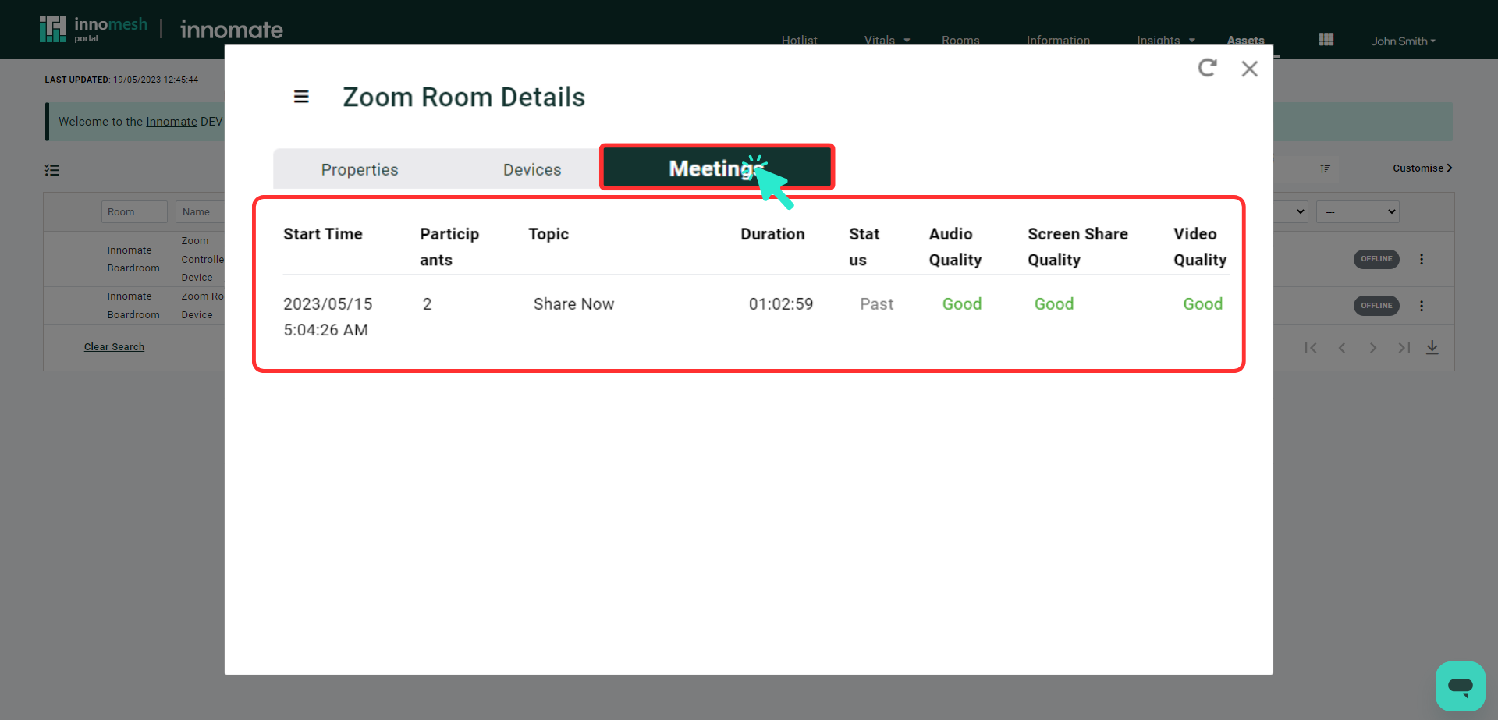1498x720 pixels.
Task: Click the Screen Share Quality column header
Action: tap(1077, 247)
